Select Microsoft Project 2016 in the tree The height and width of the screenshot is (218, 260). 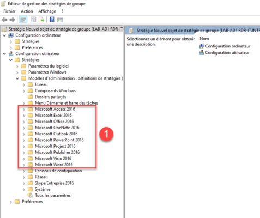(55, 146)
